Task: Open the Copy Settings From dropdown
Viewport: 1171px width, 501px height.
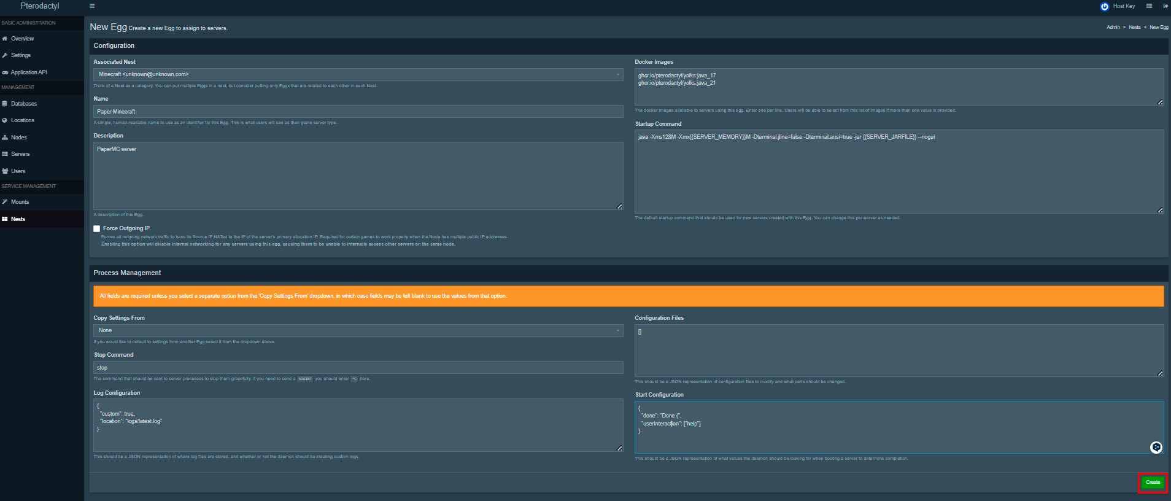Action: pyautogui.click(x=358, y=330)
